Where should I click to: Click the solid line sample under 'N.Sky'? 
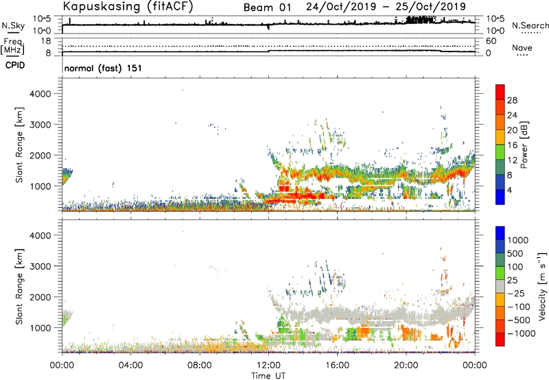13,32
